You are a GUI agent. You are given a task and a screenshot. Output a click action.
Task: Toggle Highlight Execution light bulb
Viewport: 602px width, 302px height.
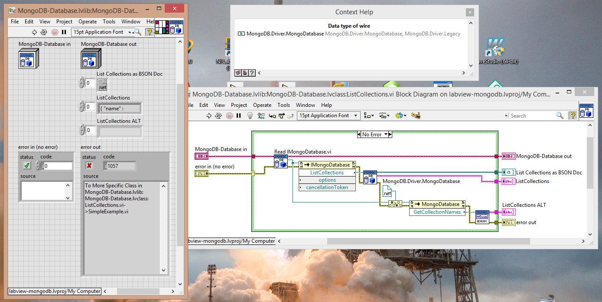(250, 116)
